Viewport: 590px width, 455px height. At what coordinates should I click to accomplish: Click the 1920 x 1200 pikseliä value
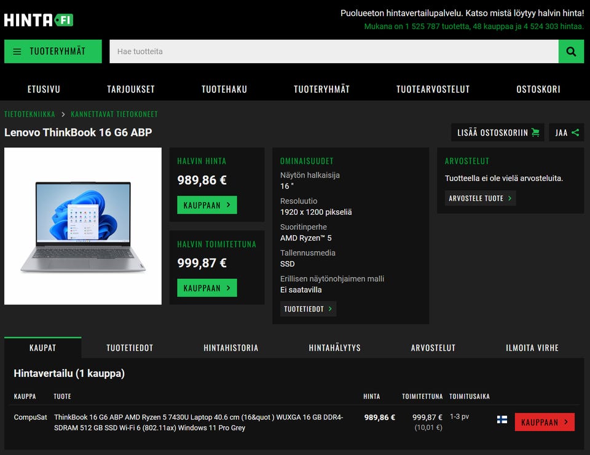316,212
